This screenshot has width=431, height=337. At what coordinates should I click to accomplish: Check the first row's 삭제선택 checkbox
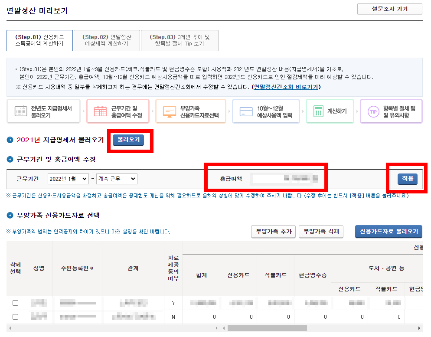tap(15, 303)
